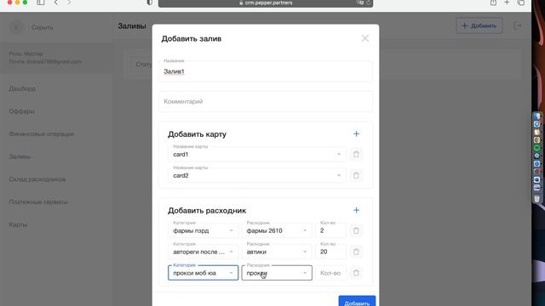This screenshot has width=545, height=306.
Task: Open Карты in the sidebar
Action: (18, 224)
